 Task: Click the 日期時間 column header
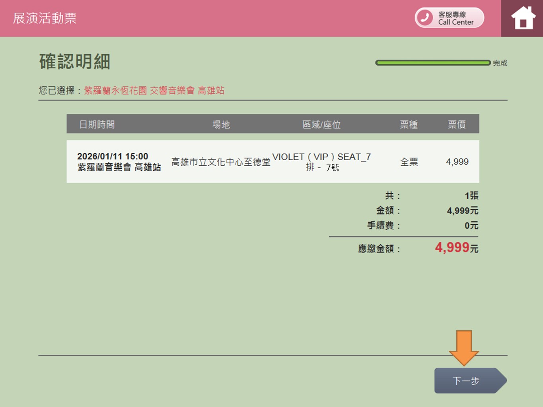pos(97,124)
